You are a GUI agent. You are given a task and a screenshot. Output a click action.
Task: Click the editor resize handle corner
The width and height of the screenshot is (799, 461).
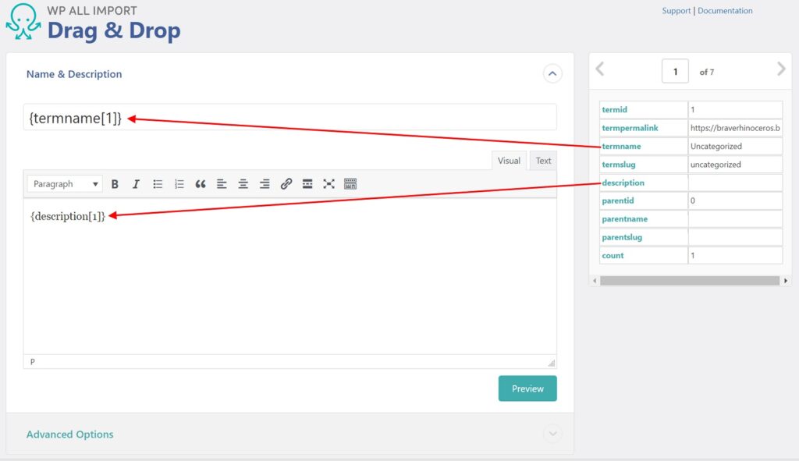coord(552,363)
